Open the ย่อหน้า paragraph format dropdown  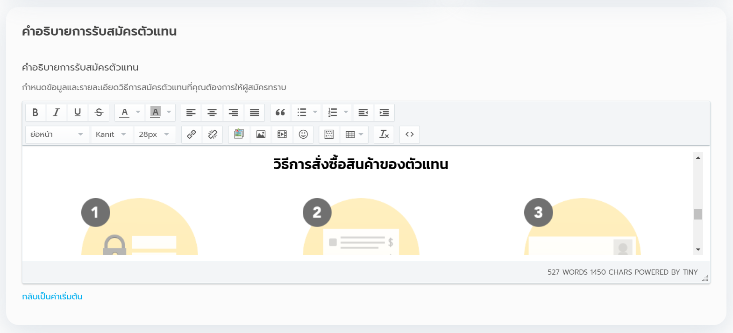coord(57,135)
